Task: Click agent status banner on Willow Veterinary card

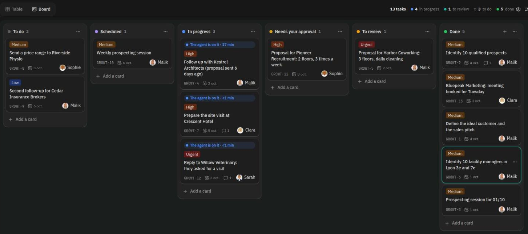Action: click(x=219, y=145)
